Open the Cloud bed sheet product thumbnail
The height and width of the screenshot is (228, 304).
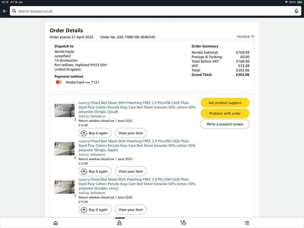point(64,110)
